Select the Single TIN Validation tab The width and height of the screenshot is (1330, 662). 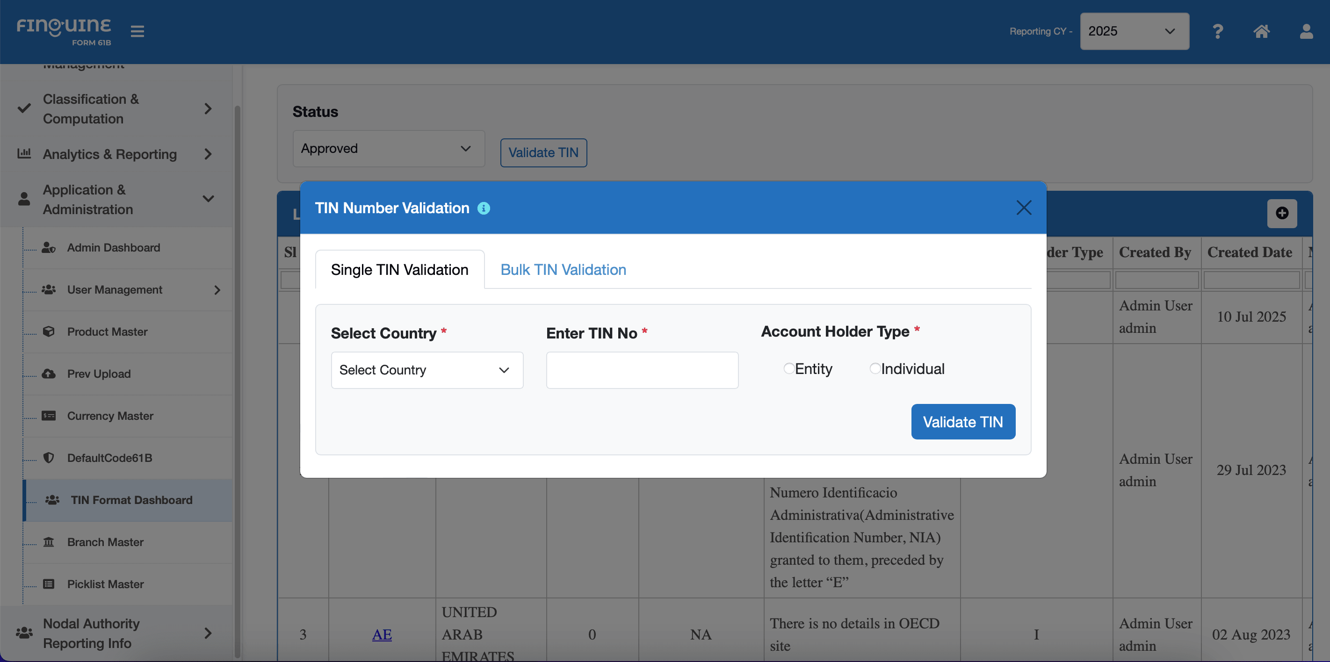pos(400,269)
